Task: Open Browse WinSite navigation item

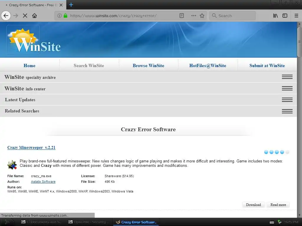Action: click(x=148, y=66)
